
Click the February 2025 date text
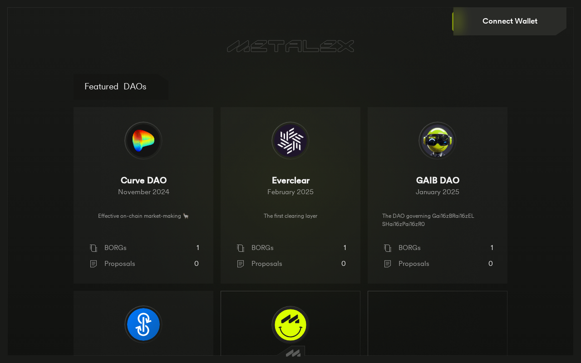[290, 192]
